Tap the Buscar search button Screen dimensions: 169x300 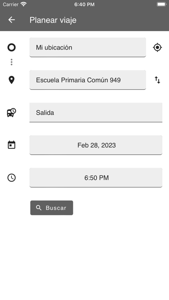point(52,208)
